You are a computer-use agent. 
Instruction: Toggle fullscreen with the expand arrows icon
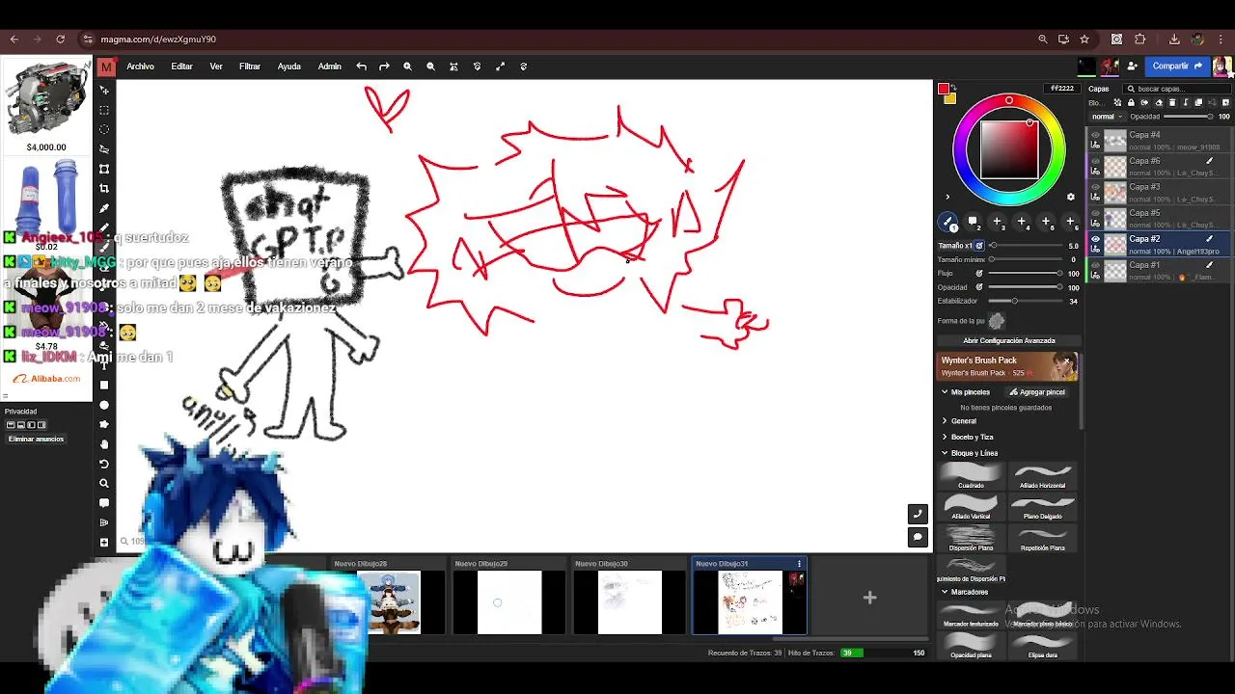(500, 67)
